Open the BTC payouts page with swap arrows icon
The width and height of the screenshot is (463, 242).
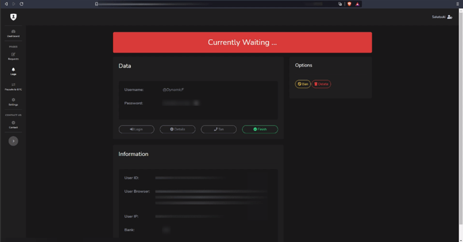click(13, 87)
